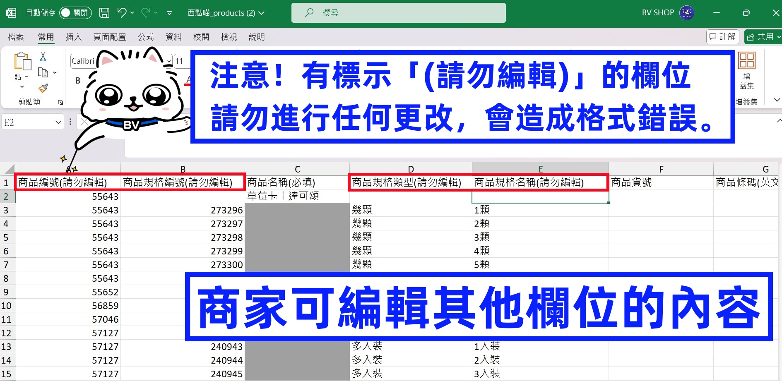Select cell containing 1顆
Image resolution: width=782 pixels, height=381 pixels.
coord(540,210)
